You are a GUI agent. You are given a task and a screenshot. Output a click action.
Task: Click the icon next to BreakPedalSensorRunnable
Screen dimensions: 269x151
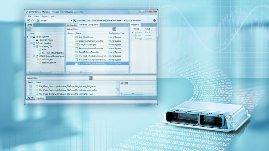tap(76, 41)
